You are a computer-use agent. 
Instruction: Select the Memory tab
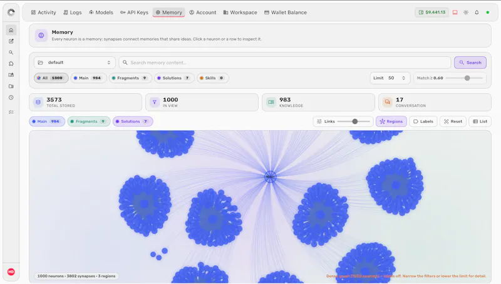168,13
